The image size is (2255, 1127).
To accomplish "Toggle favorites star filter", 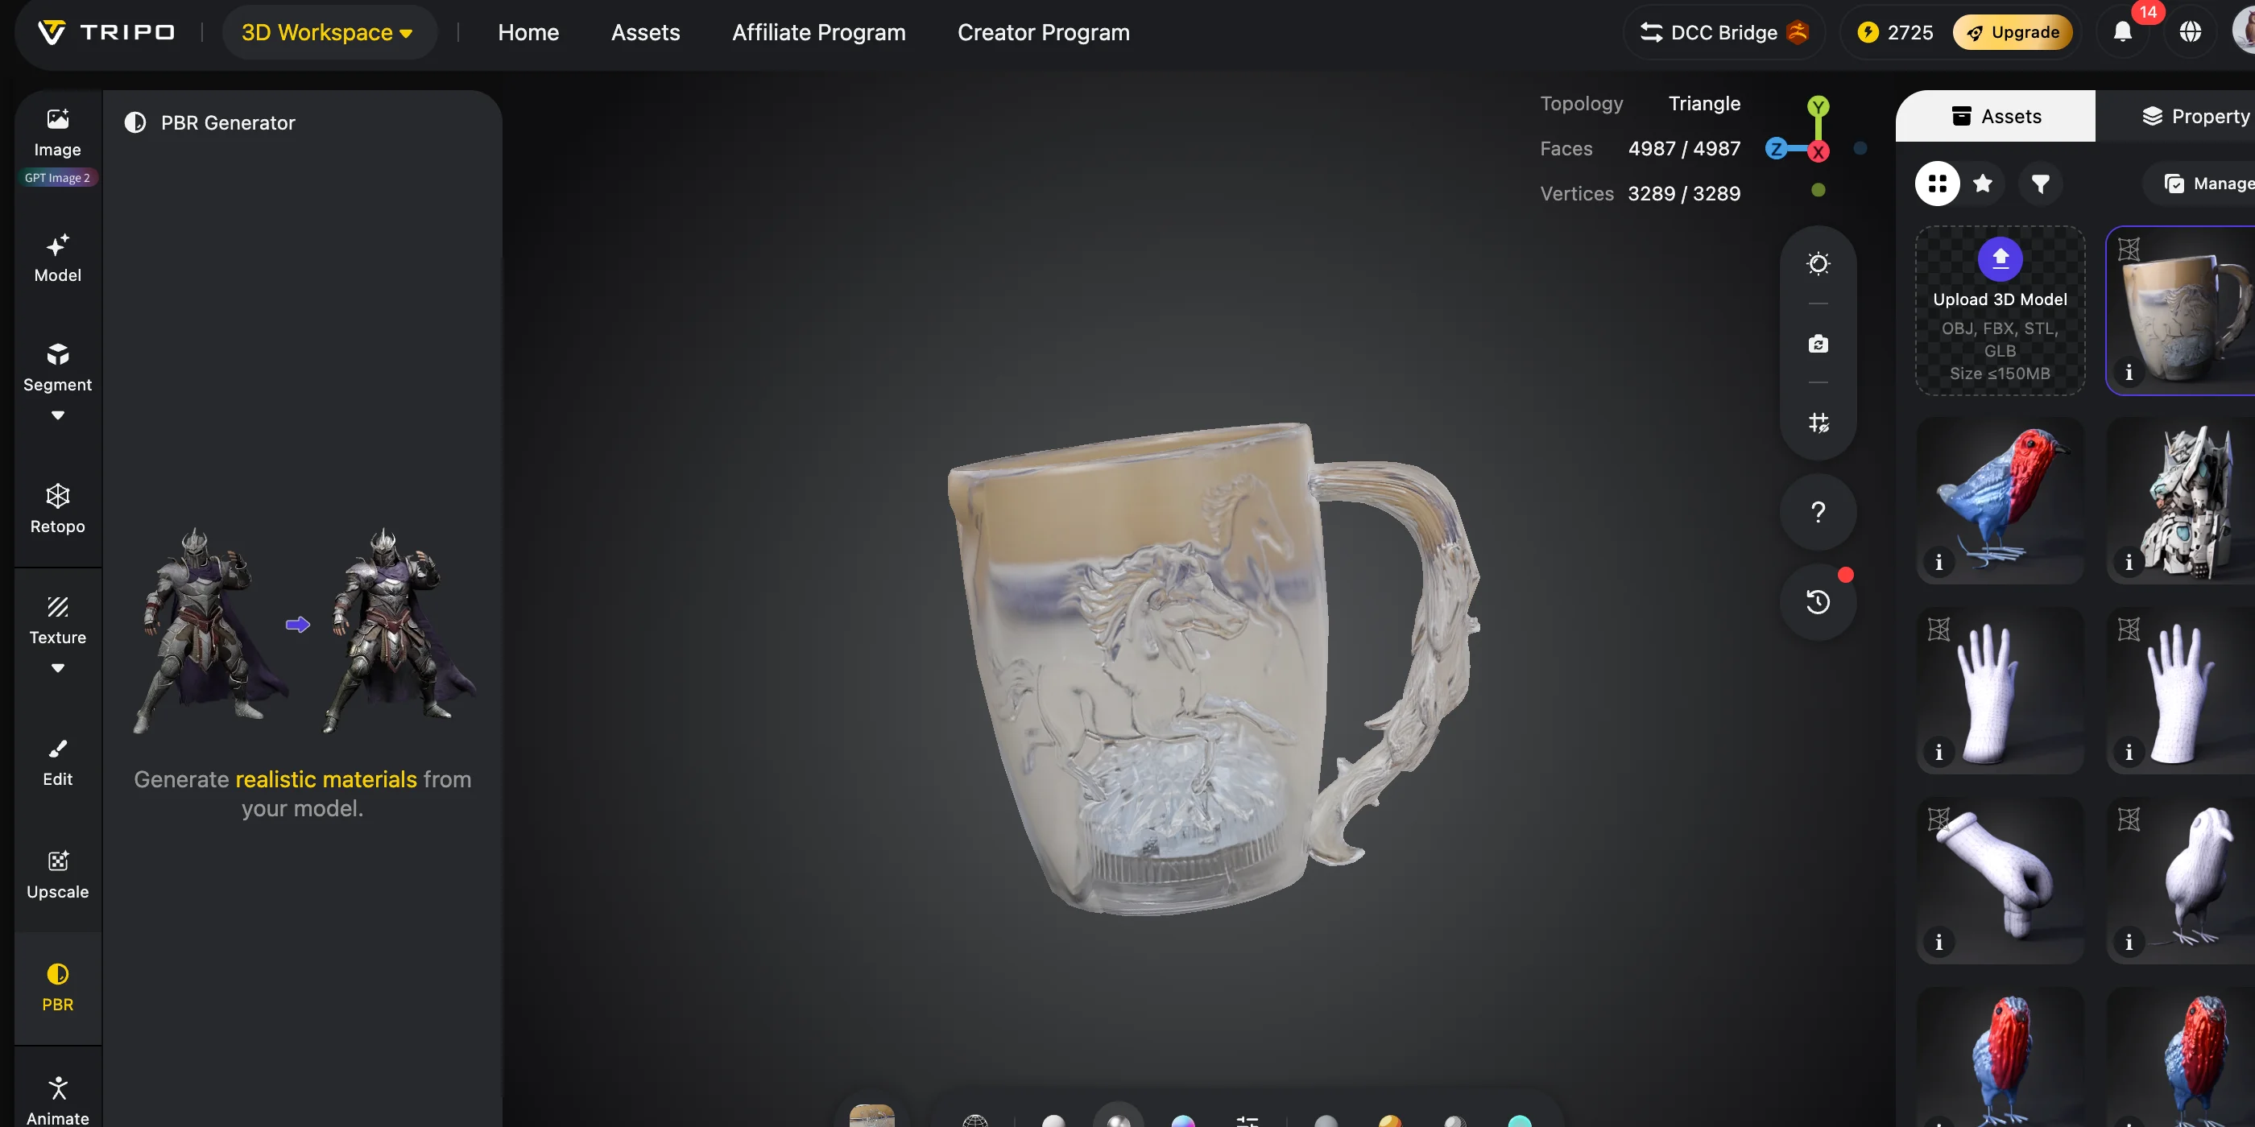I will pyautogui.click(x=1983, y=183).
